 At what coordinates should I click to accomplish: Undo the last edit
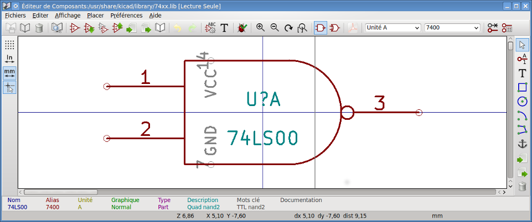coord(178,28)
